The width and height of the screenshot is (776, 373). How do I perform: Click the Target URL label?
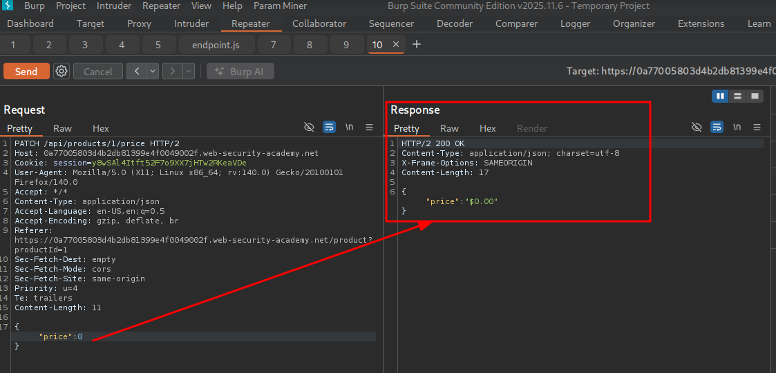click(671, 71)
